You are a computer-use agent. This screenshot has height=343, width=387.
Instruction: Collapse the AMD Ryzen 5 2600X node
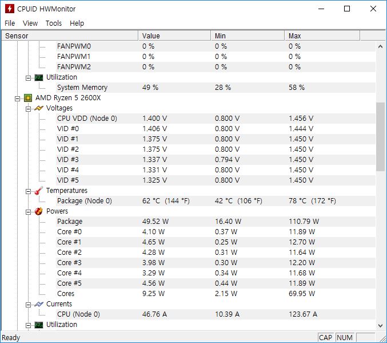pos(17,98)
